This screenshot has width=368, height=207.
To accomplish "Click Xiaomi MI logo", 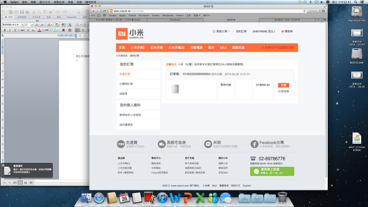I will click(121, 34).
